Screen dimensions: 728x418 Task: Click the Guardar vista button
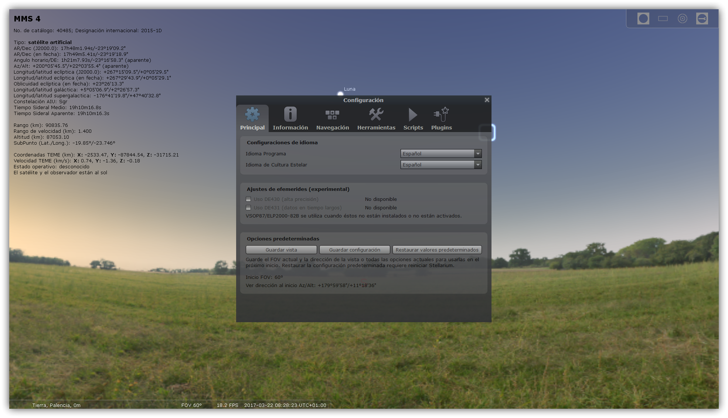[281, 250]
